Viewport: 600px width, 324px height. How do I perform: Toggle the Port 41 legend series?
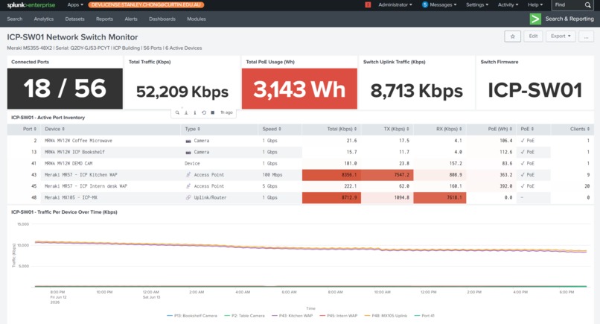(x=425, y=316)
